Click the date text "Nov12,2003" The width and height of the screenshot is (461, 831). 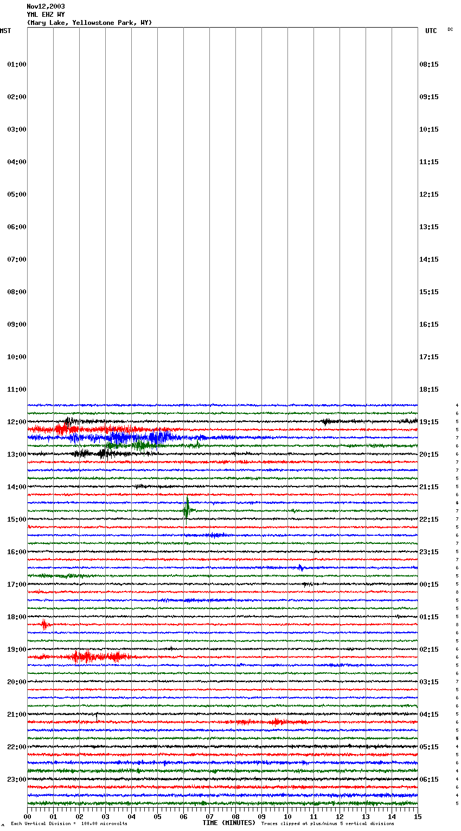[46, 7]
